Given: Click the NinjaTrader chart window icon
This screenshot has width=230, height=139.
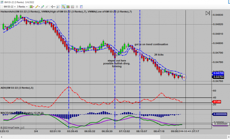Looking at the screenshot, I should (x=2, y=2).
